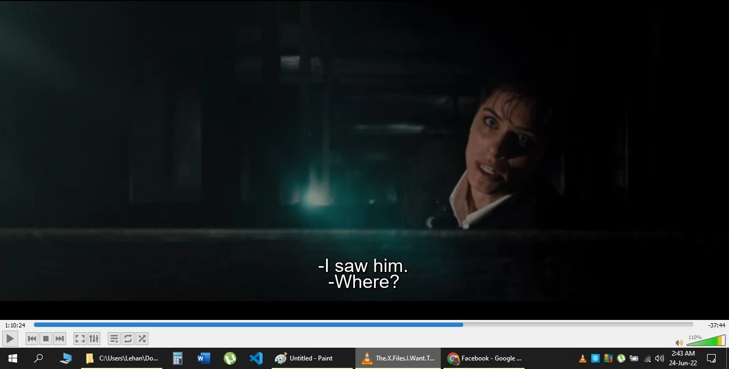Select The.X.Files VLC taskbar button
Image resolution: width=729 pixels, height=369 pixels.
[x=398, y=358]
